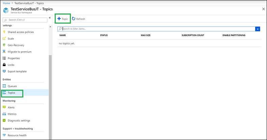The height and width of the screenshot is (140, 267).
Task: Open the Properties page
Action: (14, 58)
